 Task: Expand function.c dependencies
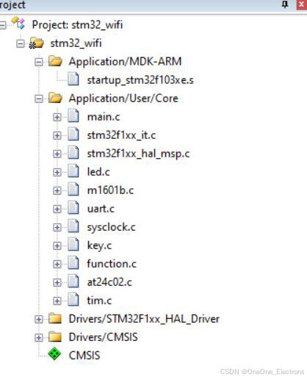[57, 264]
